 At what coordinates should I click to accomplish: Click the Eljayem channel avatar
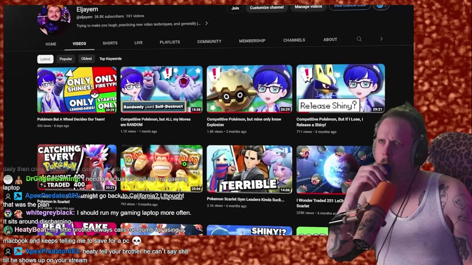[53, 19]
